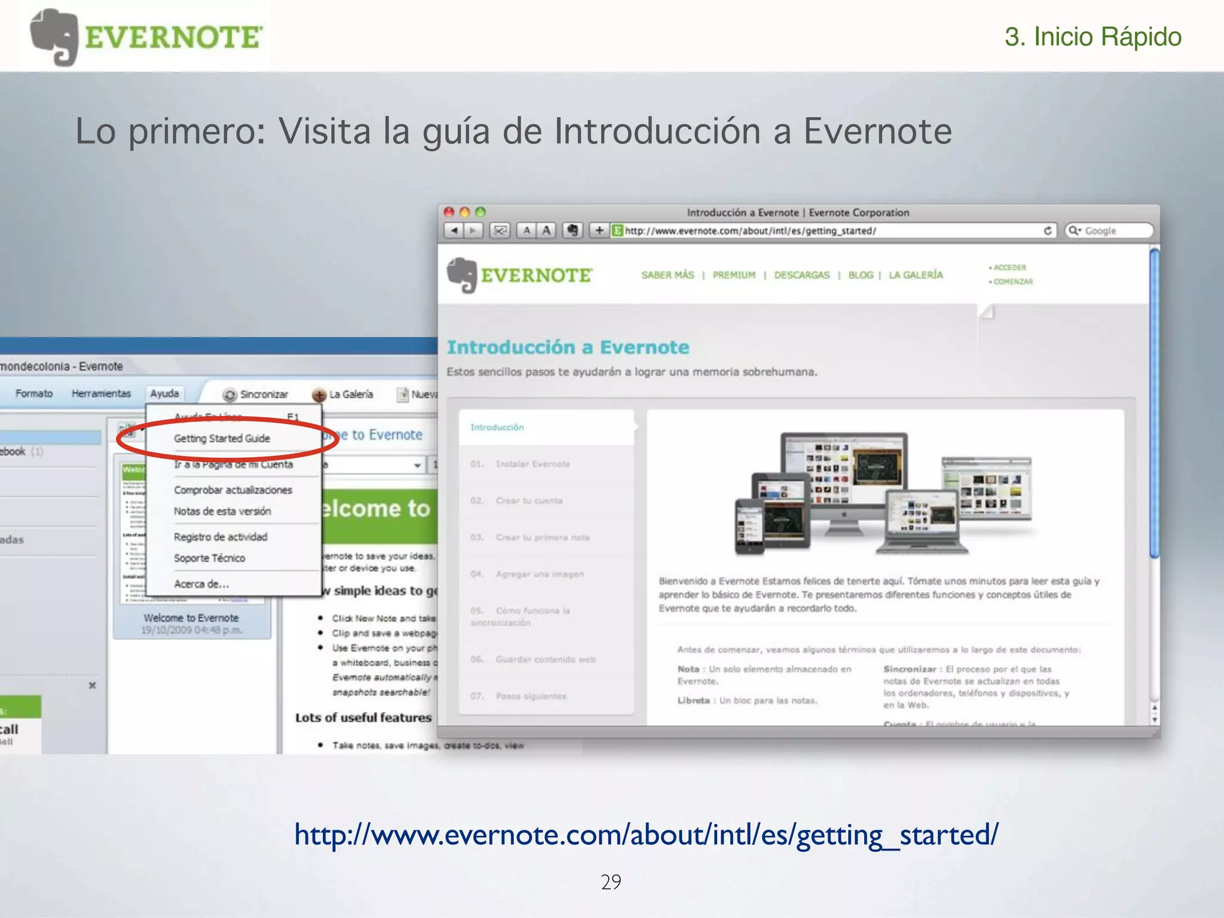Open the Herramientas menu
The height and width of the screenshot is (918, 1224).
click(x=101, y=393)
